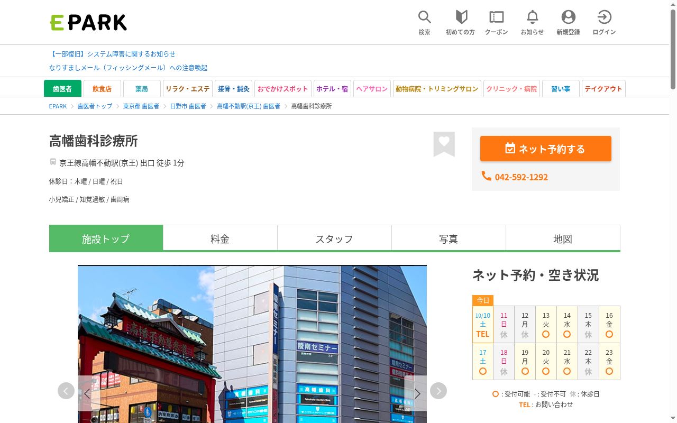Select the 接骨・鍼灸 category tab
The height and width of the screenshot is (423, 677).
click(x=233, y=89)
